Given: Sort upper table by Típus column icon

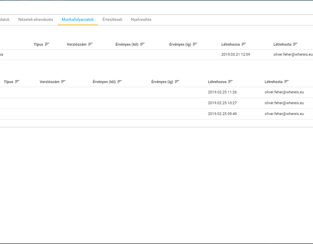Looking at the screenshot, I should click(x=47, y=44).
